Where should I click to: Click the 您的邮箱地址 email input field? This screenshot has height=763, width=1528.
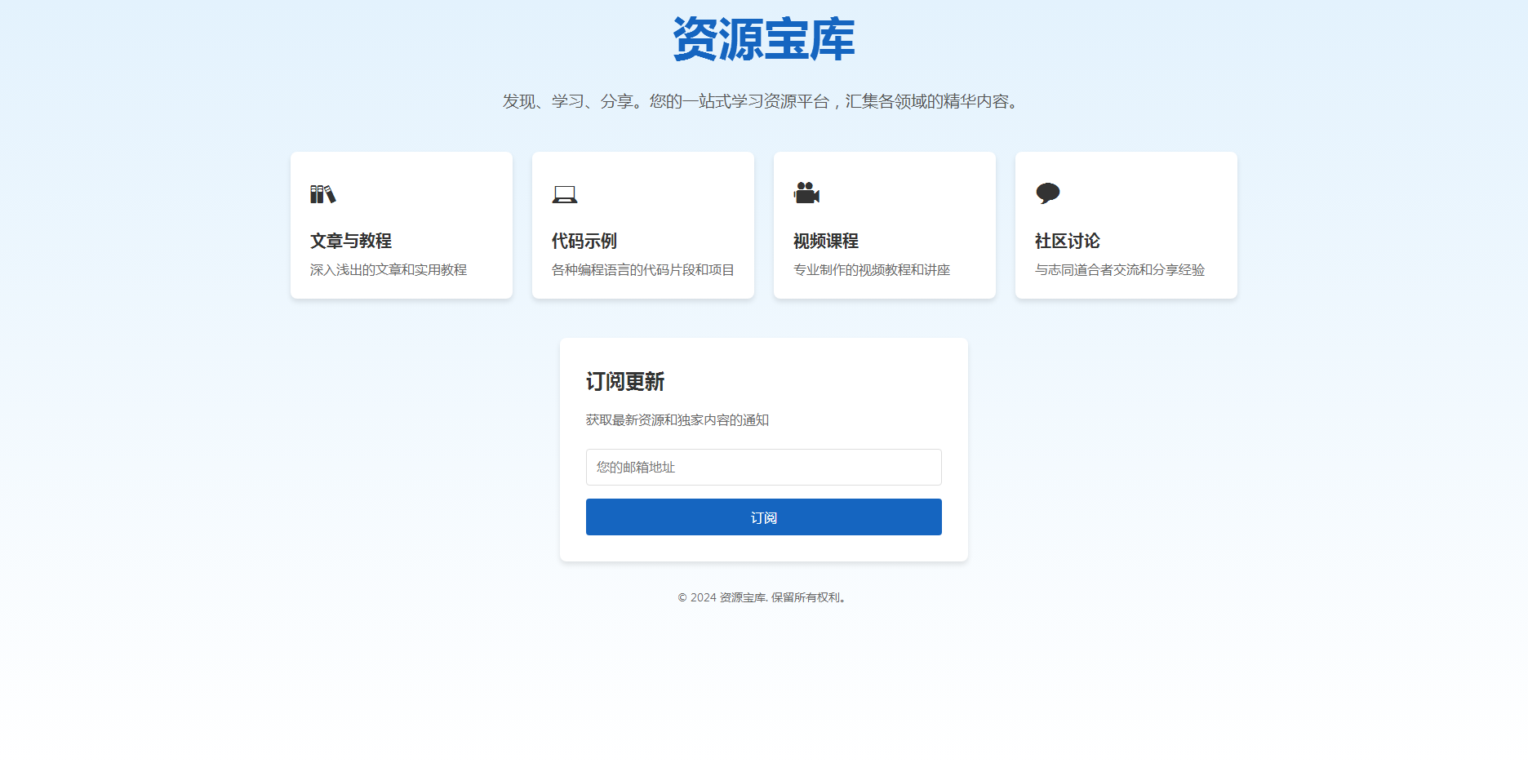764,467
